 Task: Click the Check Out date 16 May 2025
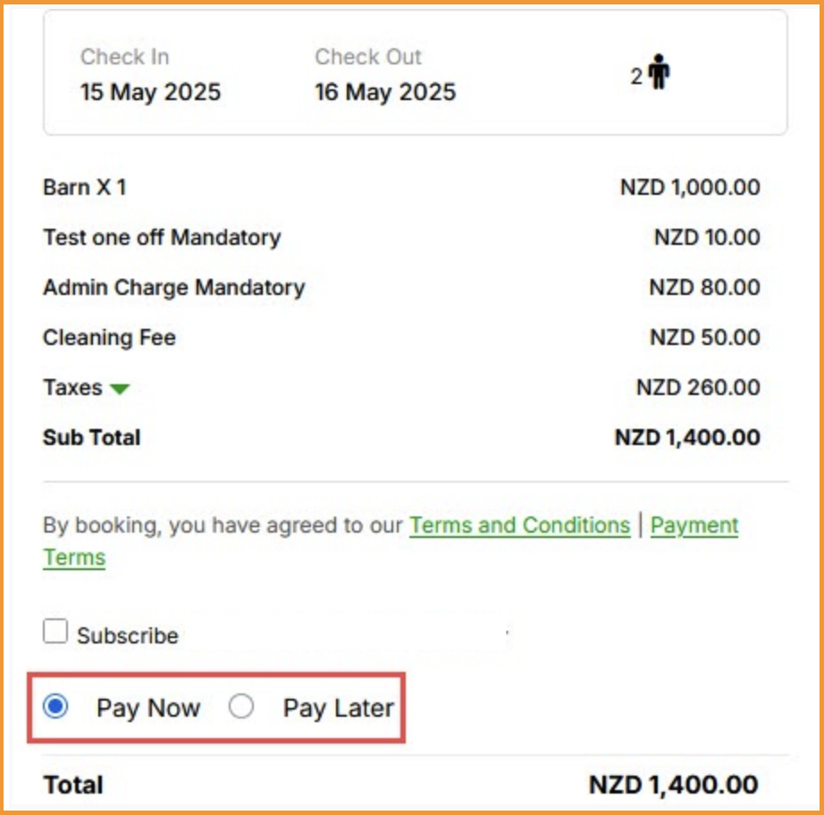[x=385, y=92]
